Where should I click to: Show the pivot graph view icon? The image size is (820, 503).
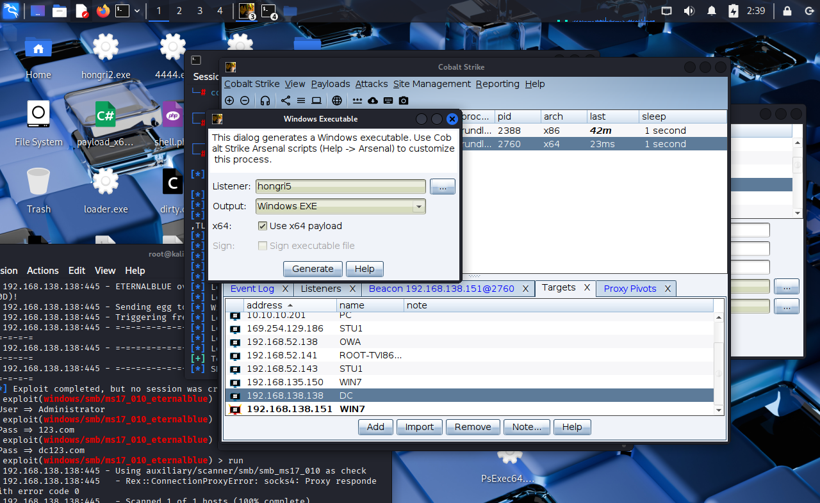coord(286,100)
